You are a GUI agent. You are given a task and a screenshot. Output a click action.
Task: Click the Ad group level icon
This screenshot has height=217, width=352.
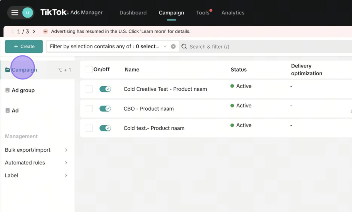8,90
